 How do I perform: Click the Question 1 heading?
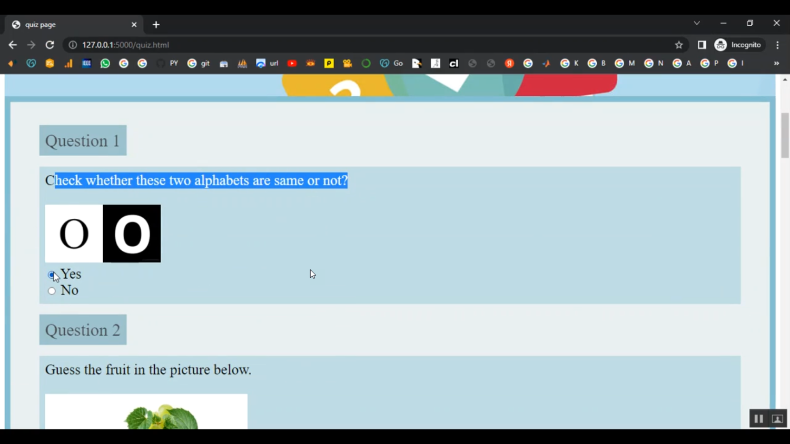click(83, 140)
